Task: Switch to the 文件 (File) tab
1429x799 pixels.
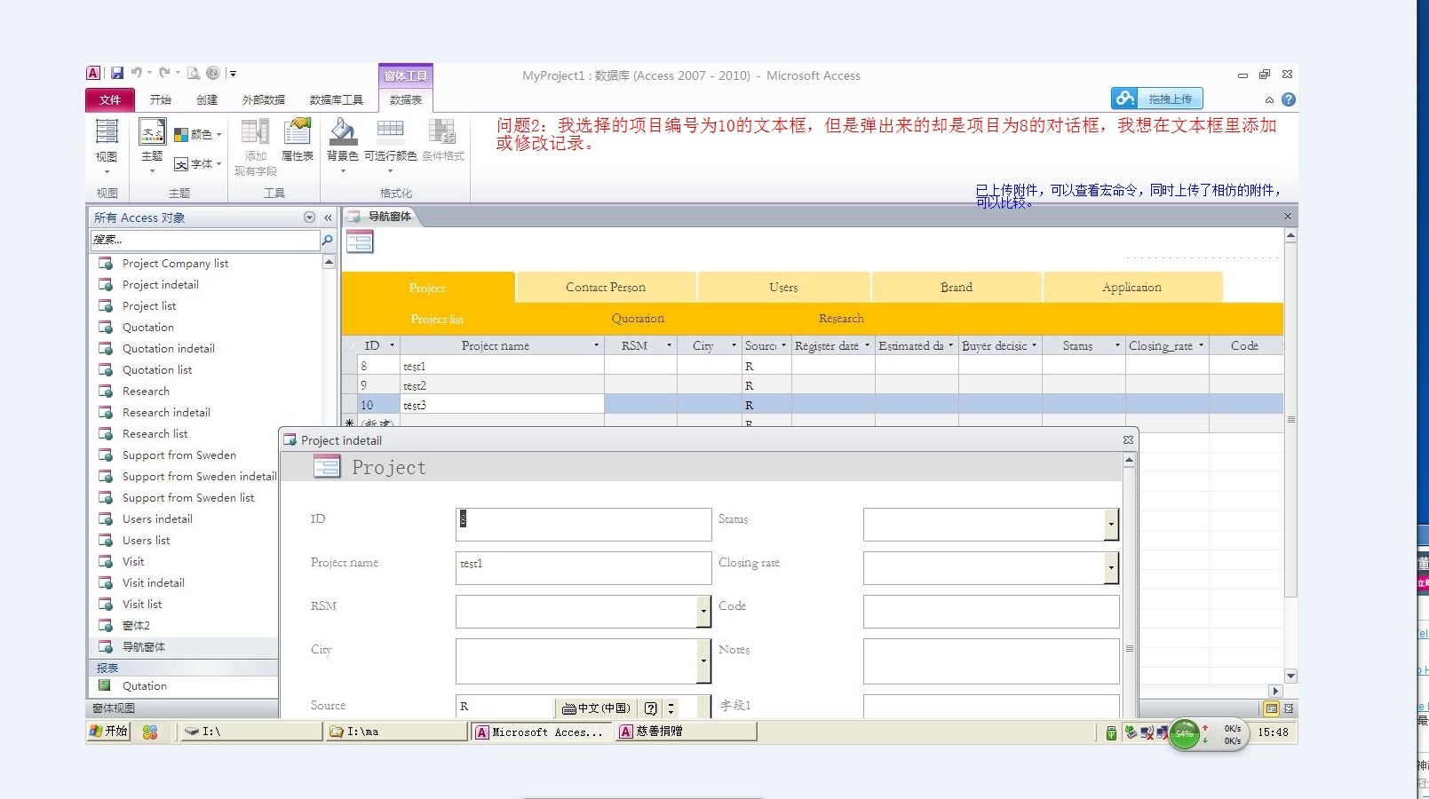Action: pos(110,99)
